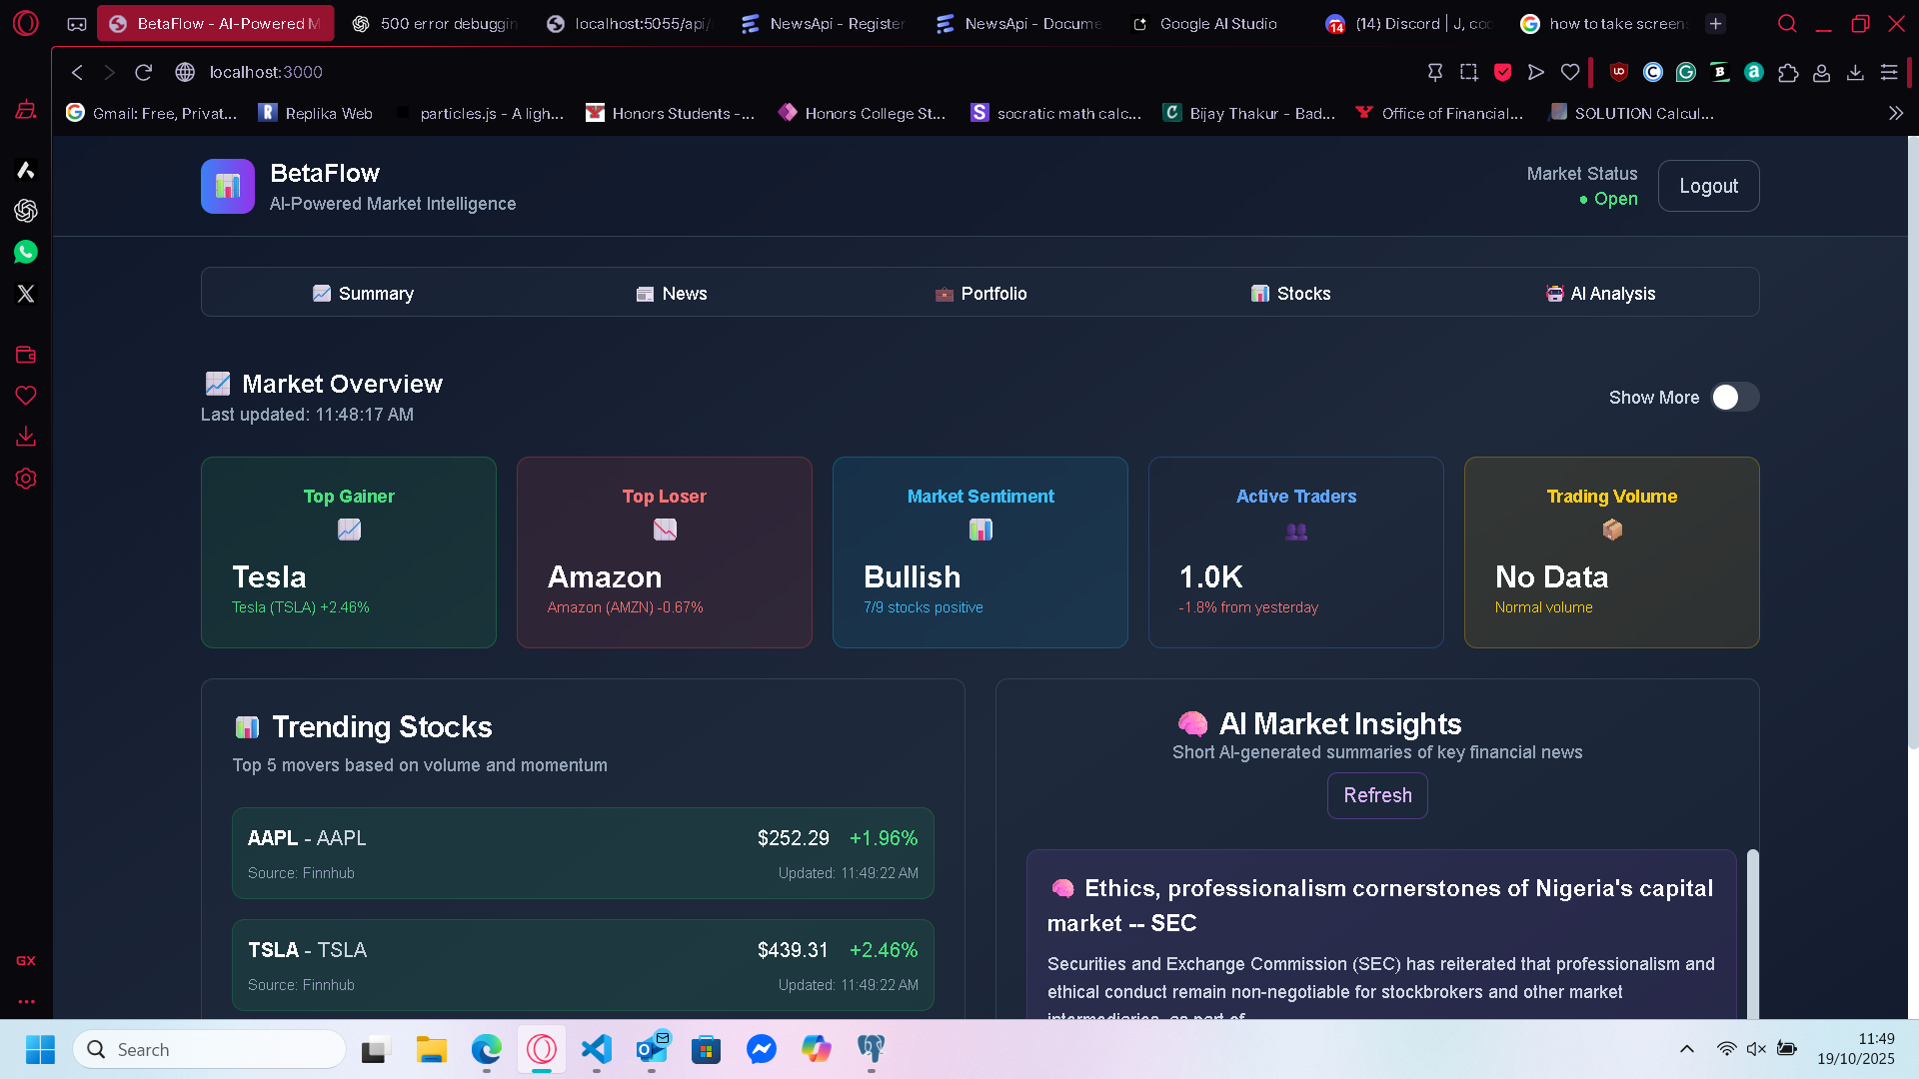
Task: Click the Logout button
Action: (1708, 187)
